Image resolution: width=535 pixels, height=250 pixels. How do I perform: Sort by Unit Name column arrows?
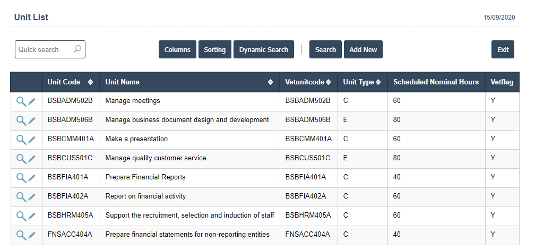pos(270,82)
